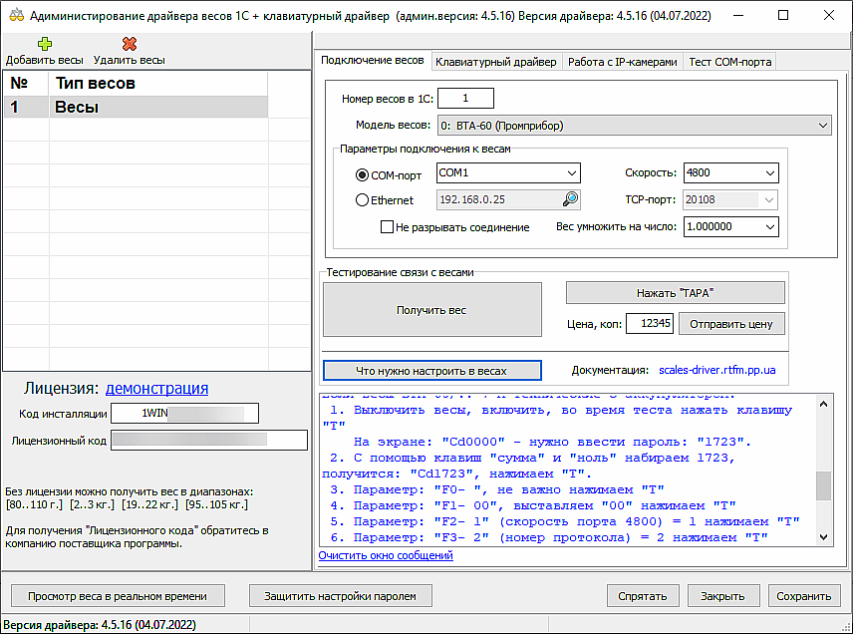Select the COM-порт radio button
Viewport: 853px width, 634px height.
click(362, 175)
